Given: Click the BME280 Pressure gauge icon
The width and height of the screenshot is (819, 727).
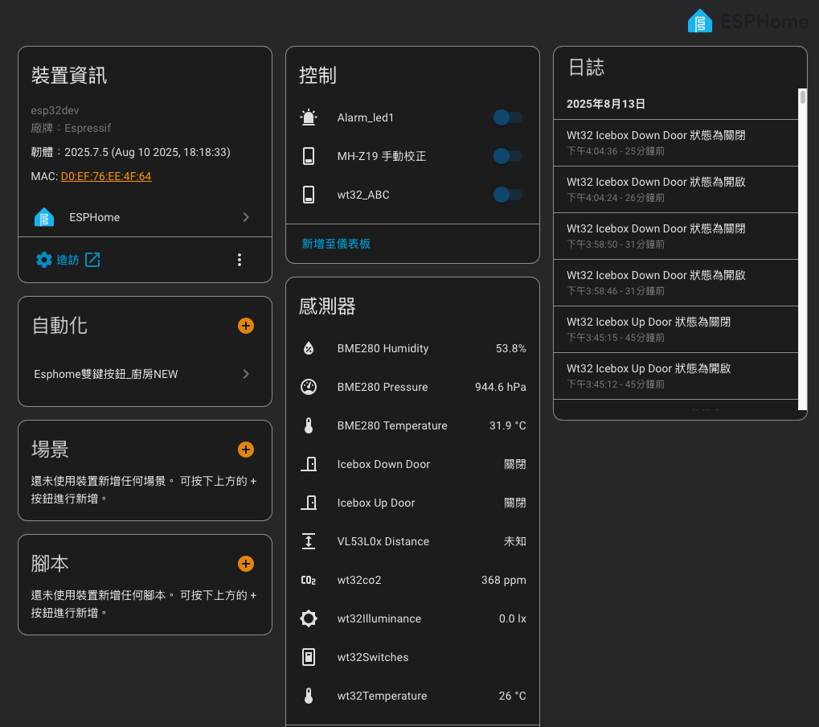Looking at the screenshot, I should 309,387.
